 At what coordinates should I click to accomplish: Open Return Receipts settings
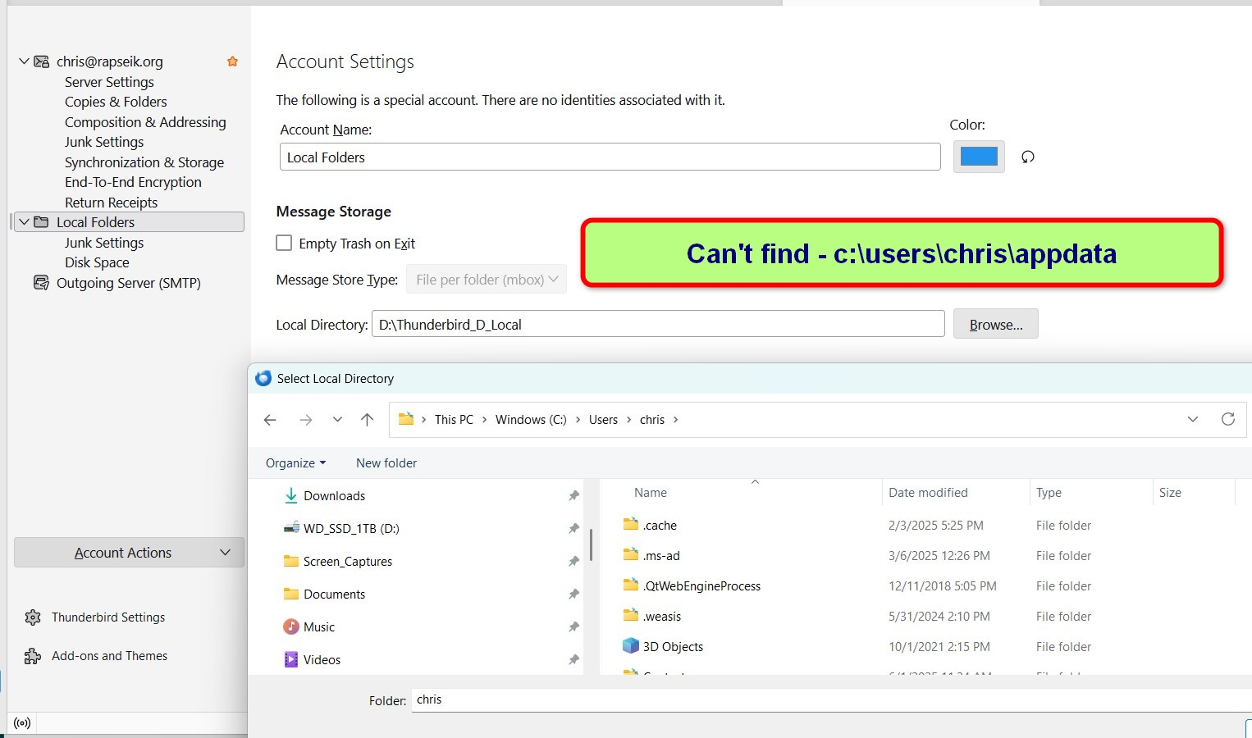[x=111, y=203]
